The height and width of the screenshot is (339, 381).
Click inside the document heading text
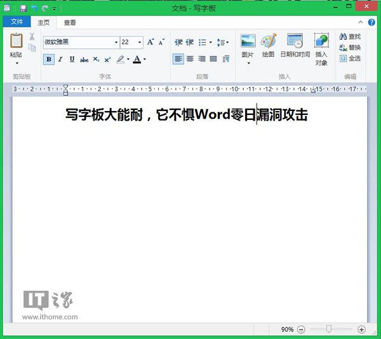(187, 115)
